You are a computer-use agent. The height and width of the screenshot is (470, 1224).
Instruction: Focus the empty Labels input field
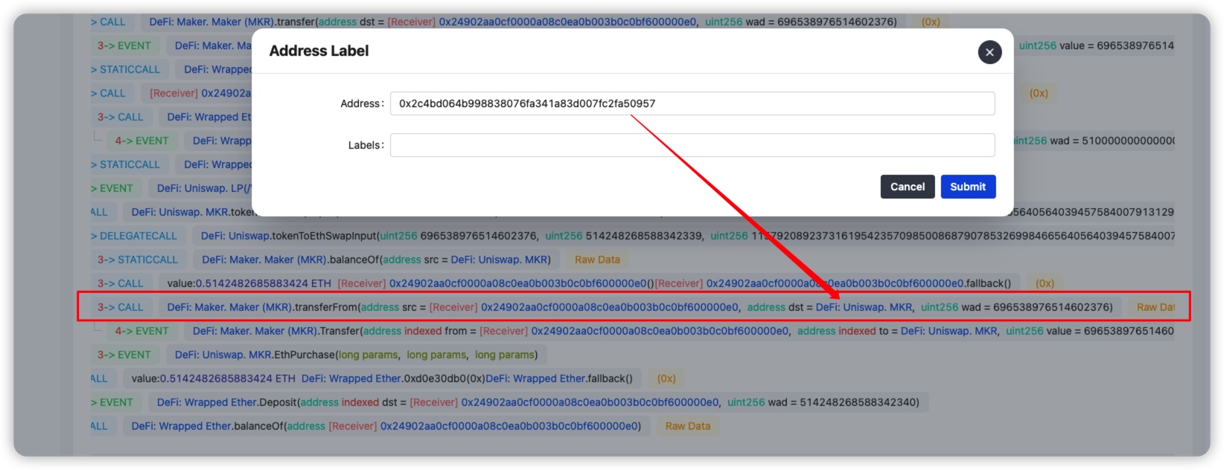click(692, 145)
